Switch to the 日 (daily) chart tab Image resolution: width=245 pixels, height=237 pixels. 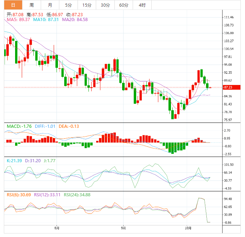click(13, 5)
